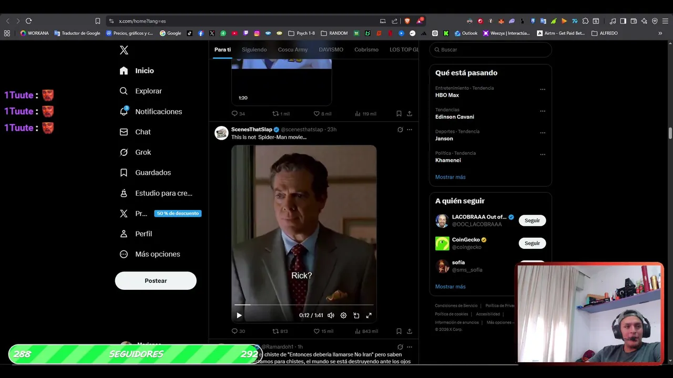Follow the CoinGecko account
The width and height of the screenshot is (673, 378).
pos(532,243)
